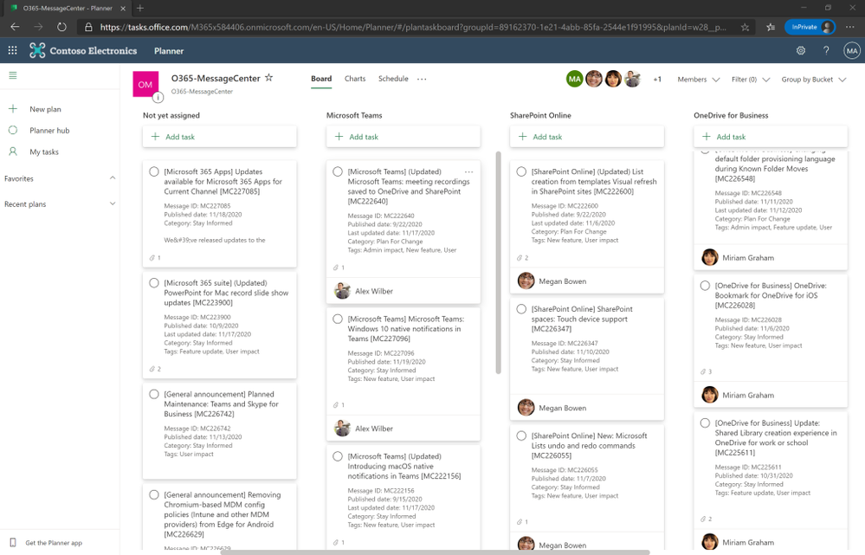865x555 pixels.
Task: Show plan info via the info icon
Action: 158,98
